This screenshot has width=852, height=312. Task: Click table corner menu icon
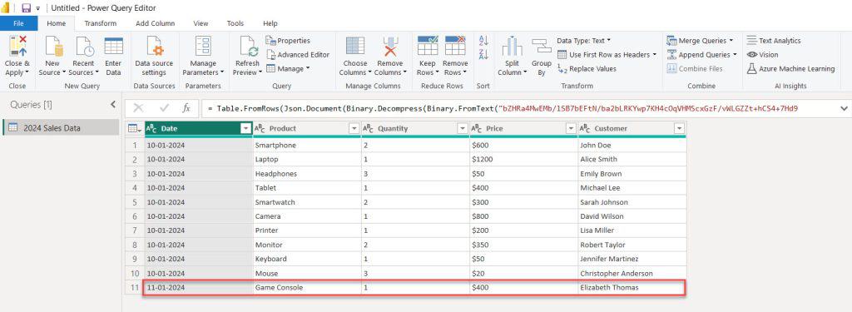click(x=133, y=129)
